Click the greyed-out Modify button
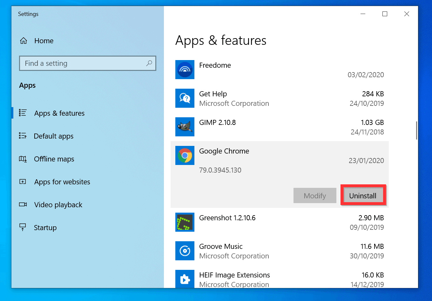This screenshot has height=301, width=432. coord(315,195)
